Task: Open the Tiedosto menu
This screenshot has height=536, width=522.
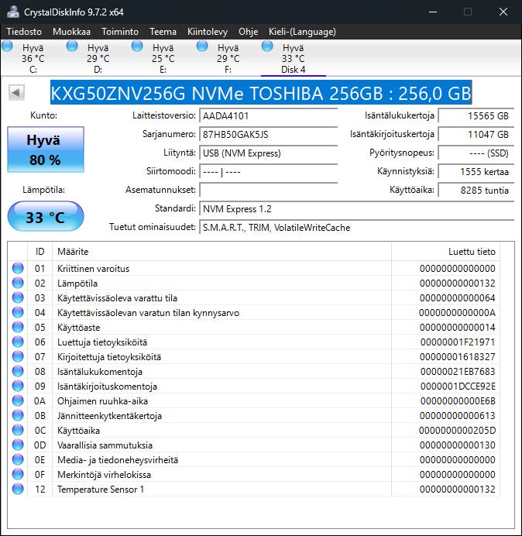Action: 26,32
